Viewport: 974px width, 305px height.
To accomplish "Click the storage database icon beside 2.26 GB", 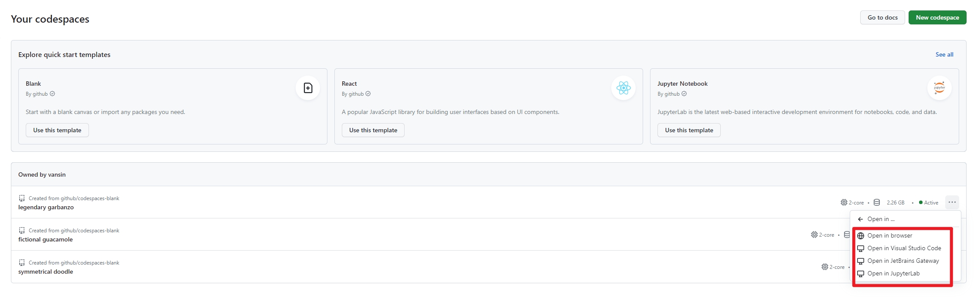I will coord(877,202).
